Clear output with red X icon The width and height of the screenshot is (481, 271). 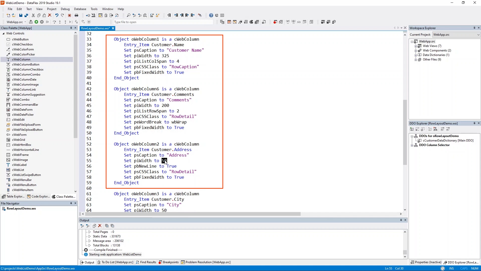coord(100,226)
